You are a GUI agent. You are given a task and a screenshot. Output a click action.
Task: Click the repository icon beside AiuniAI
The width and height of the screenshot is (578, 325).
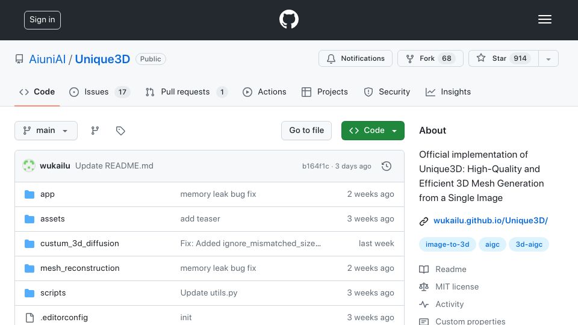click(x=19, y=59)
